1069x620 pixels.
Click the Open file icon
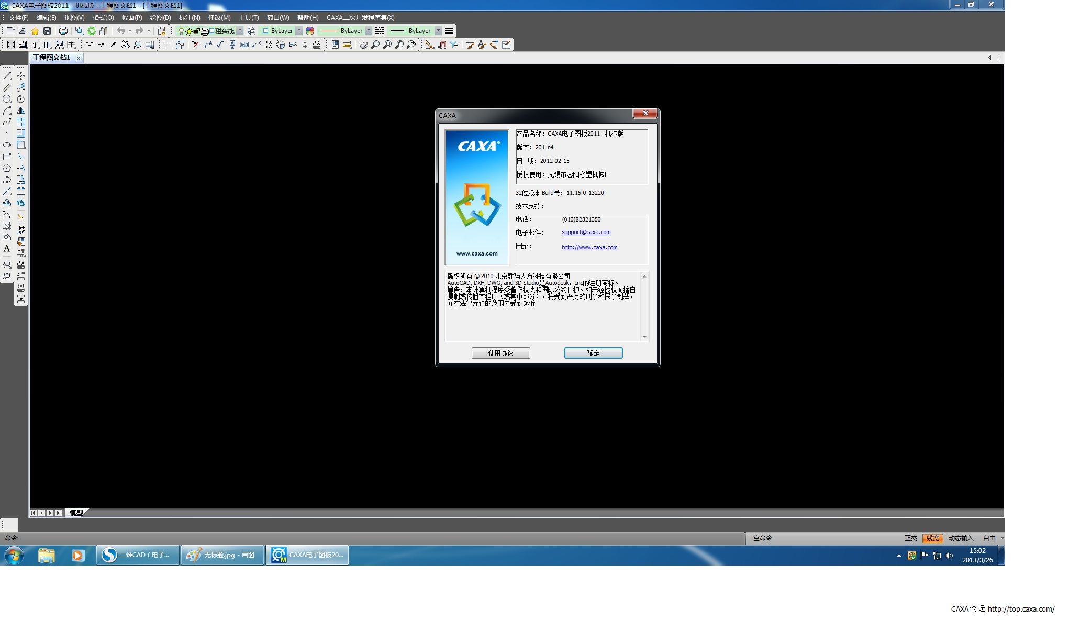[x=23, y=31]
